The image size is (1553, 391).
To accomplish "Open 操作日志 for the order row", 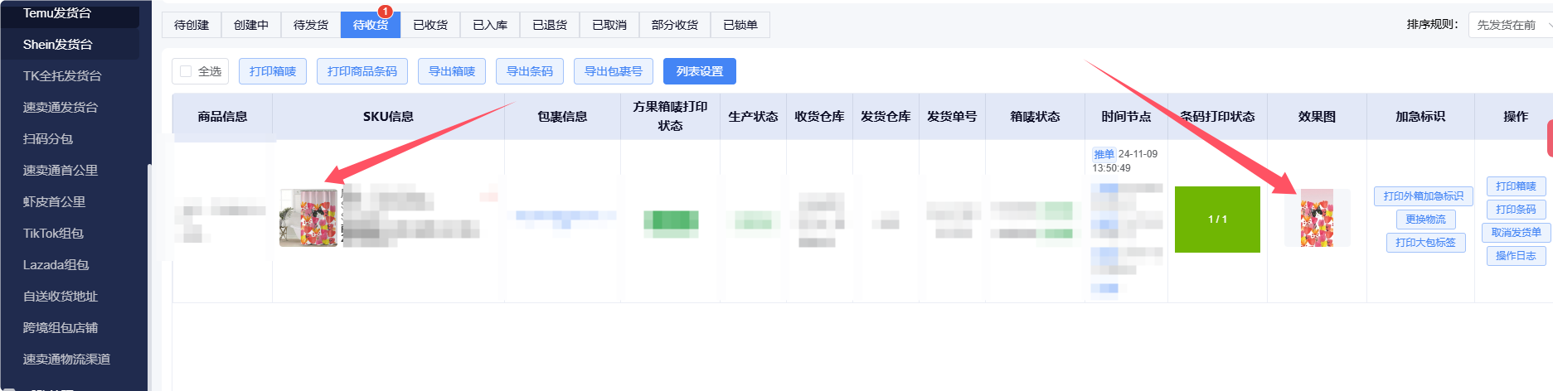I will click(x=1516, y=256).
